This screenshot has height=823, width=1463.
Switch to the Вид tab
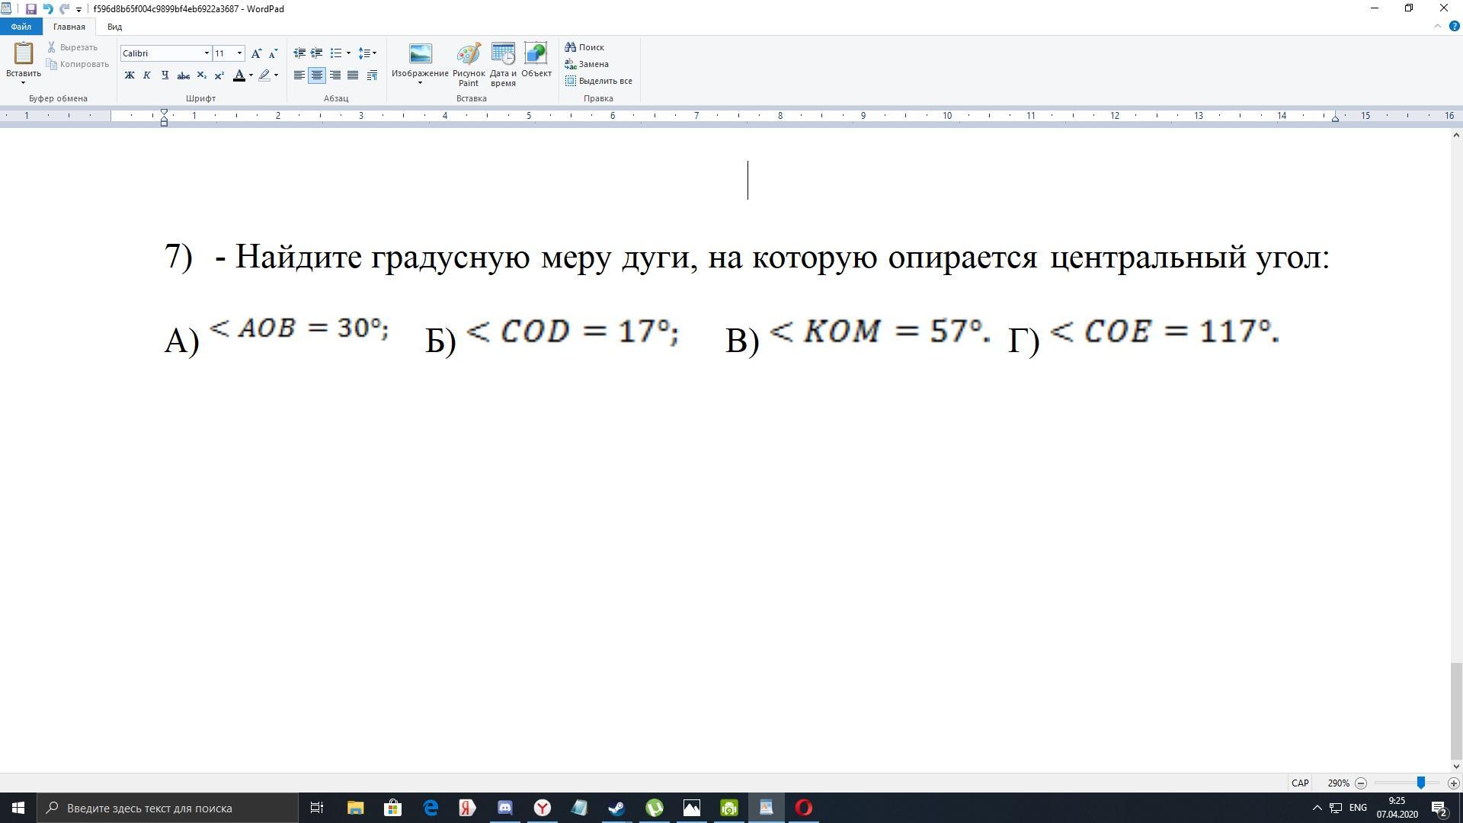click(x=114, y=27)
